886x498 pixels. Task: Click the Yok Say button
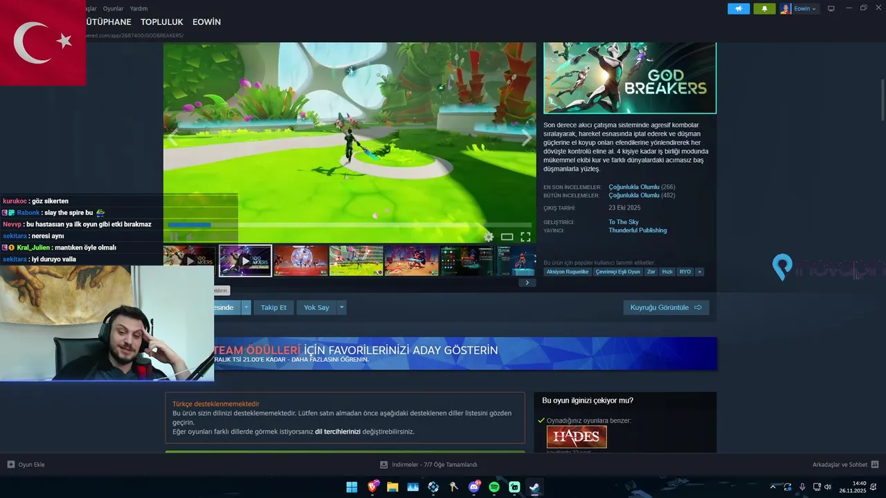(316, 307)
